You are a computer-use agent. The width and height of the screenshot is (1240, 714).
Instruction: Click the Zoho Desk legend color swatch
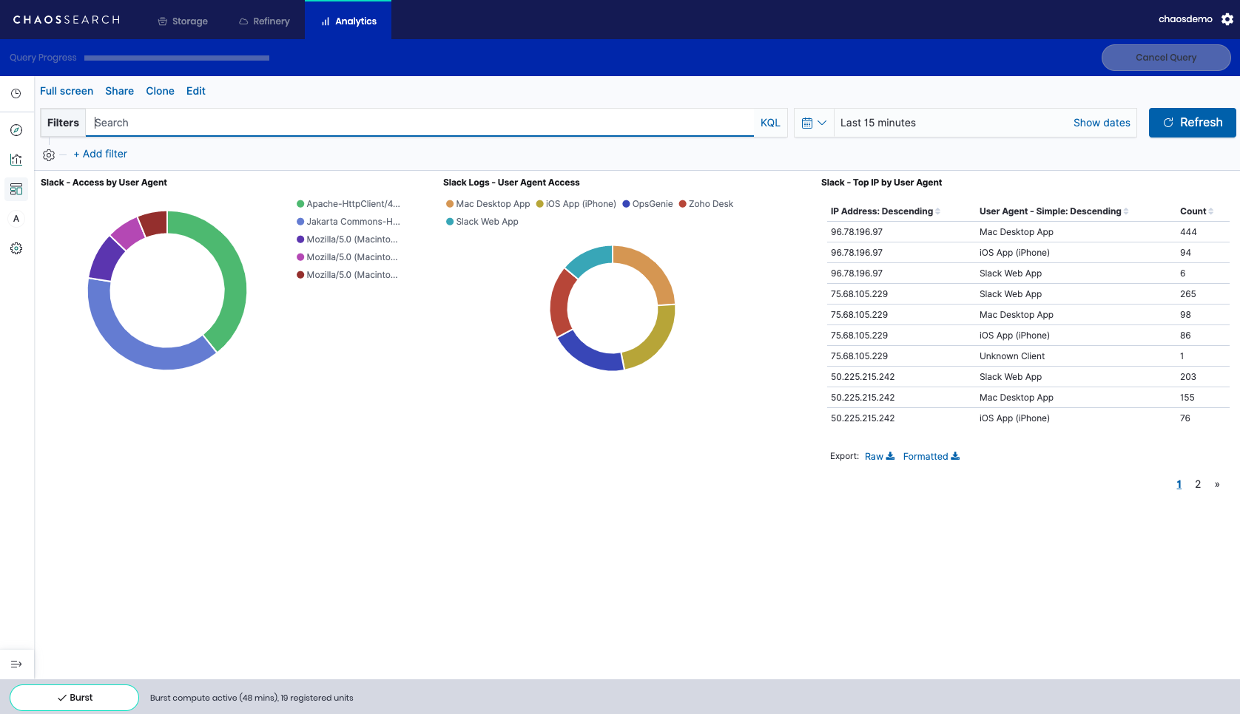click(683, 204)
